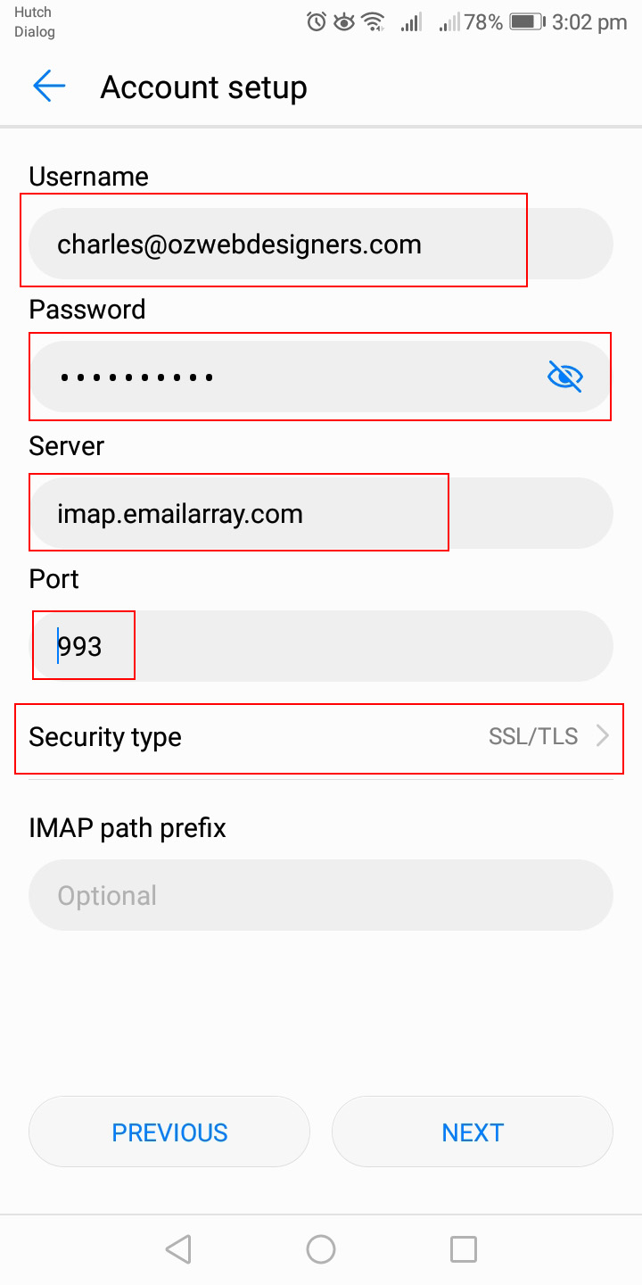Tap the Android home circle button
The height and width of the screenshot is (1285, 642).
tap(321, 1249)
